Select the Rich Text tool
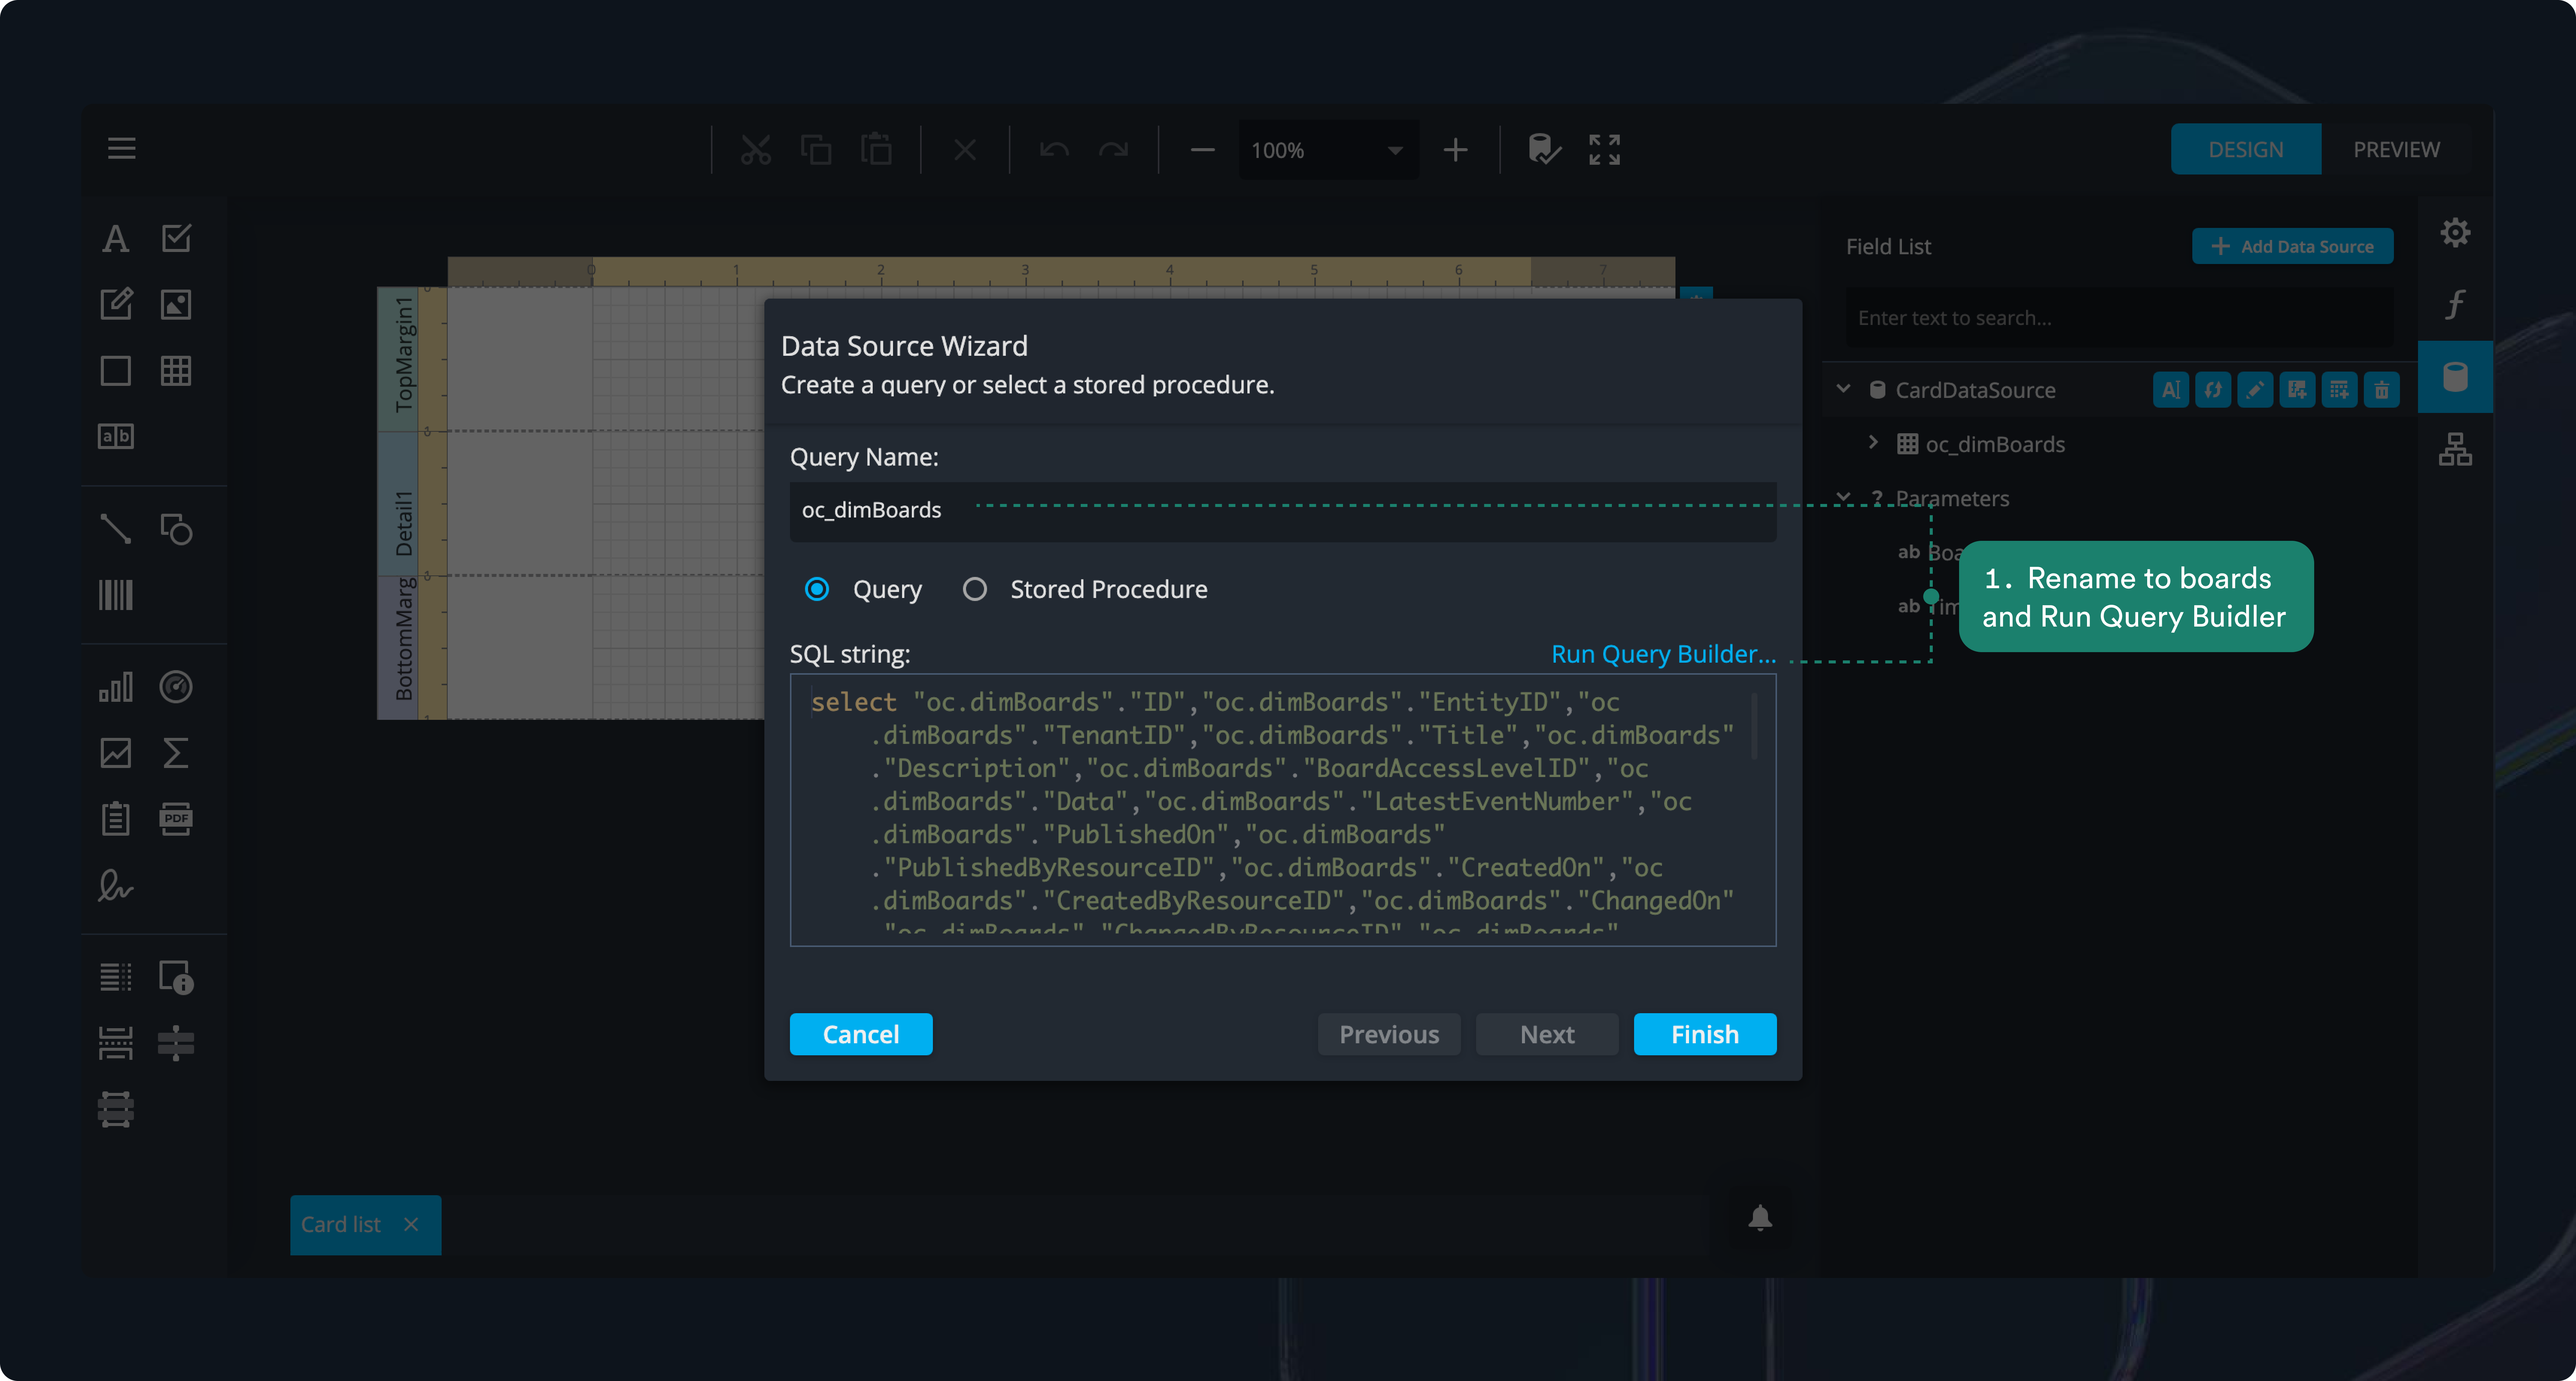Image resolution: width=2576 pixels, height=1381 pixels. coord(115,304)
